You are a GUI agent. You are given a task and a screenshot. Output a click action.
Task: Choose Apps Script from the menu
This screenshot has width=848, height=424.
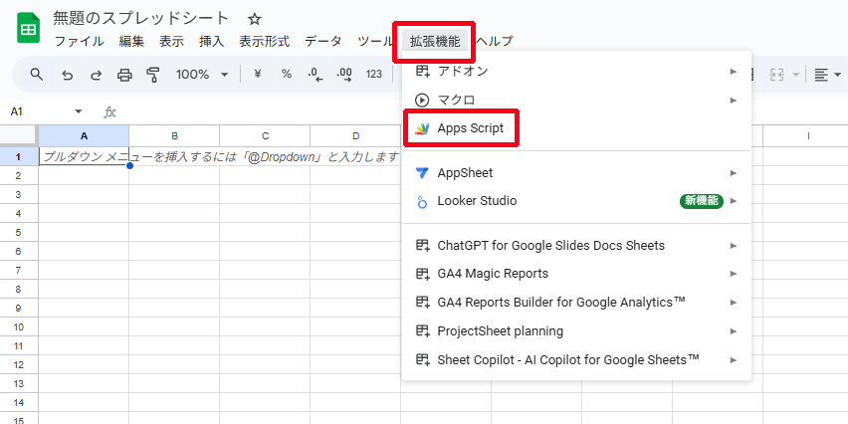pos(576,128)
